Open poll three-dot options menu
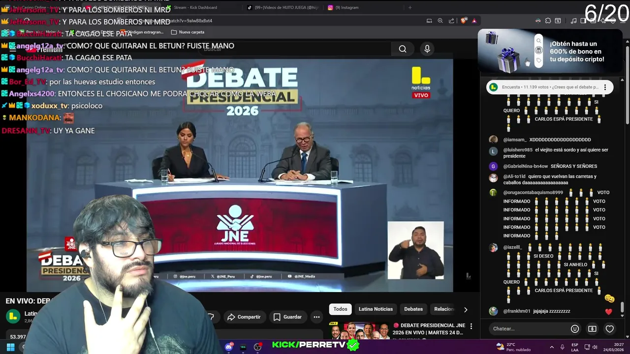Screen dimensions: 630x354 click(x=605, y=87)
